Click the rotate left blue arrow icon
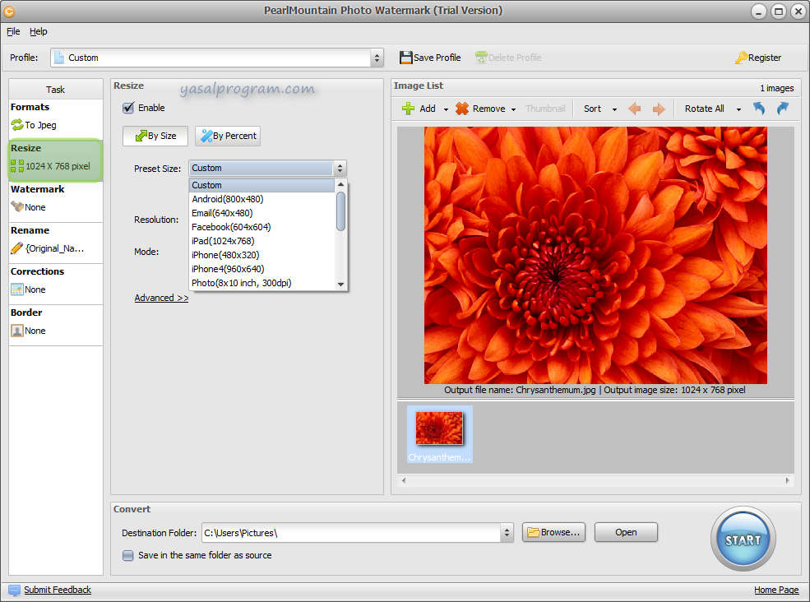Screen dimensions: 810x602 pyautogui.click(x=759, y=109)
